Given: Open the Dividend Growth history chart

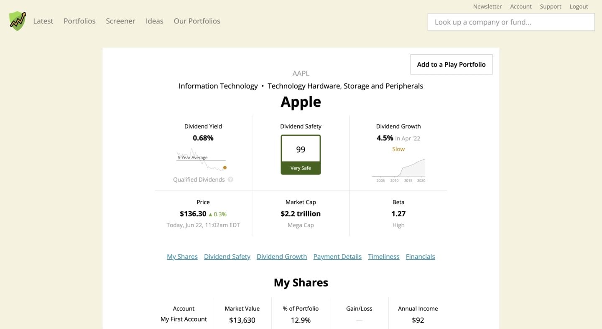Looking at the screenshot, I should click(398, 169).
